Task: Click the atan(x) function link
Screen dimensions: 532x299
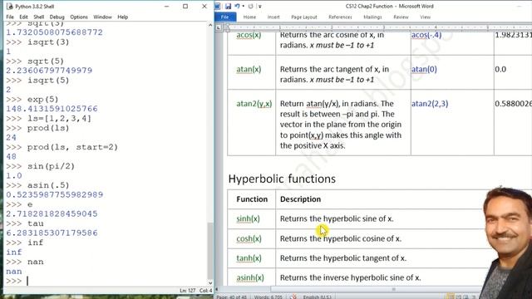Action: (x=249, y=69)
